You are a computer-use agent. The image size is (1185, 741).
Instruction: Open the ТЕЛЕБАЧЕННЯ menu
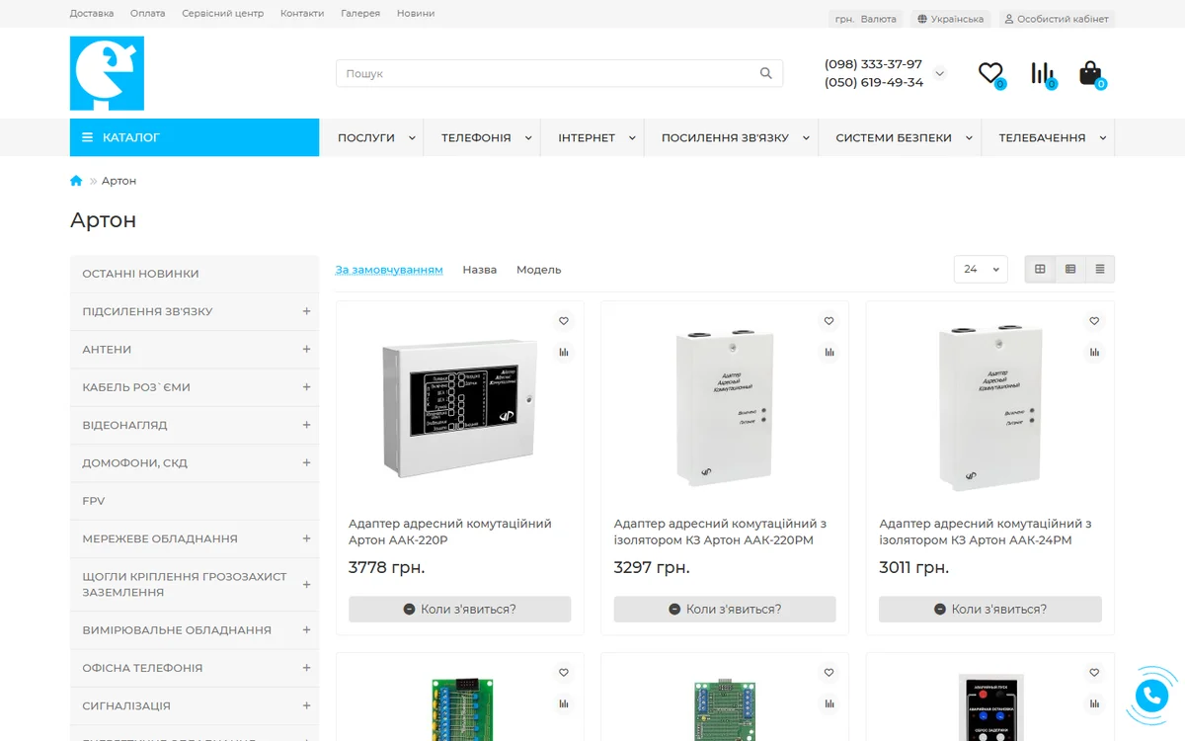click(x=1049, y=137)
